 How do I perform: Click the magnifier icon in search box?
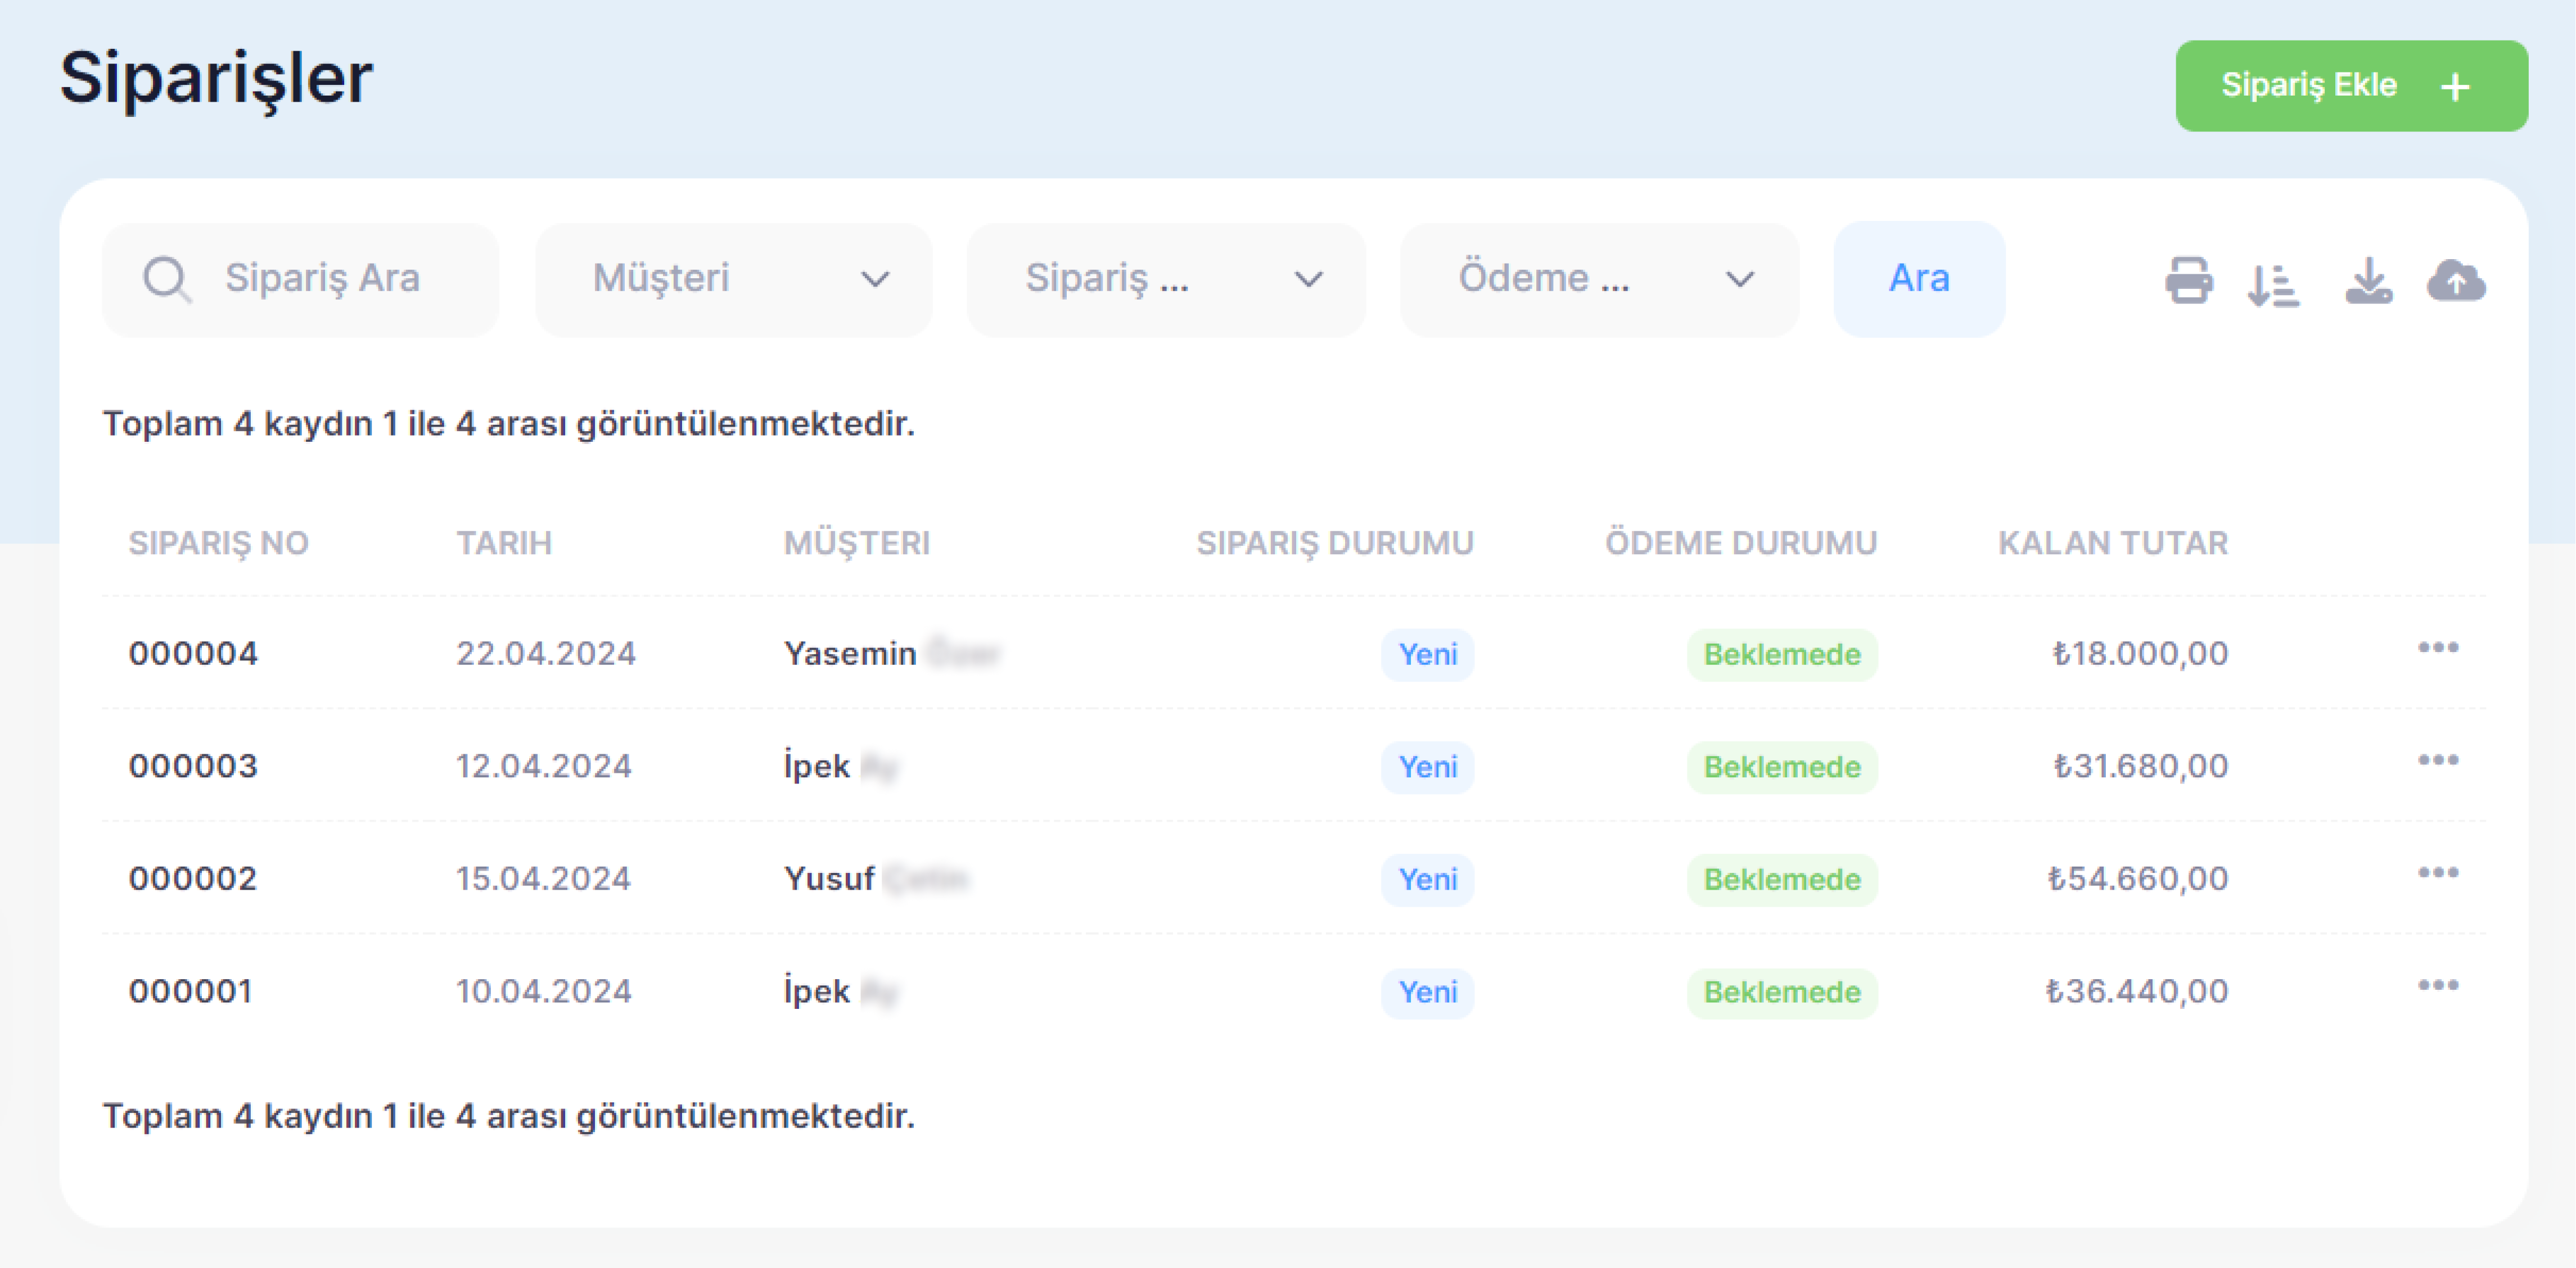click(x=166, y=279)
